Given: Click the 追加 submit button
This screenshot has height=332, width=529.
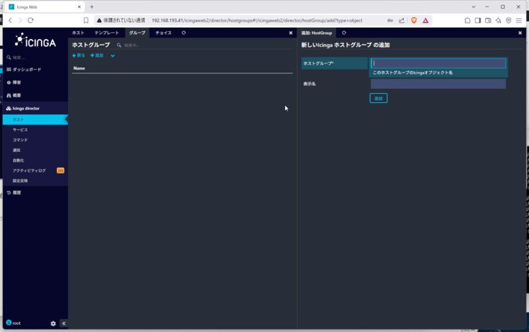Looking at the screenshot, I should click(x=378, y=98).
